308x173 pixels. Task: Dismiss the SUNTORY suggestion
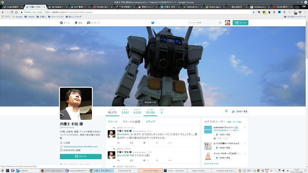pos(245,127)
